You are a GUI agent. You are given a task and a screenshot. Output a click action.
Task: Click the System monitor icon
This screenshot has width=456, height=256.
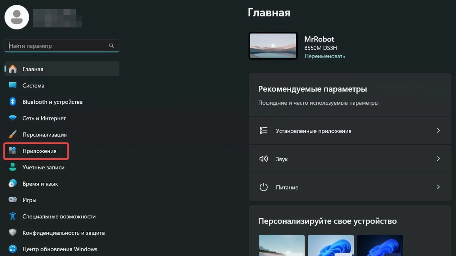pos(13,85)
